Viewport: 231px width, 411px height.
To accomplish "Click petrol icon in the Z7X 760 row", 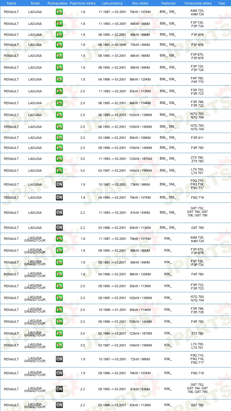I will tap(59, 159).
